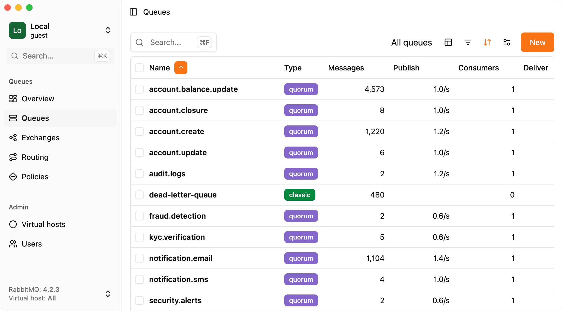
Task: Click the green macOS fullscreen button
Action: (x=29, y=8)
